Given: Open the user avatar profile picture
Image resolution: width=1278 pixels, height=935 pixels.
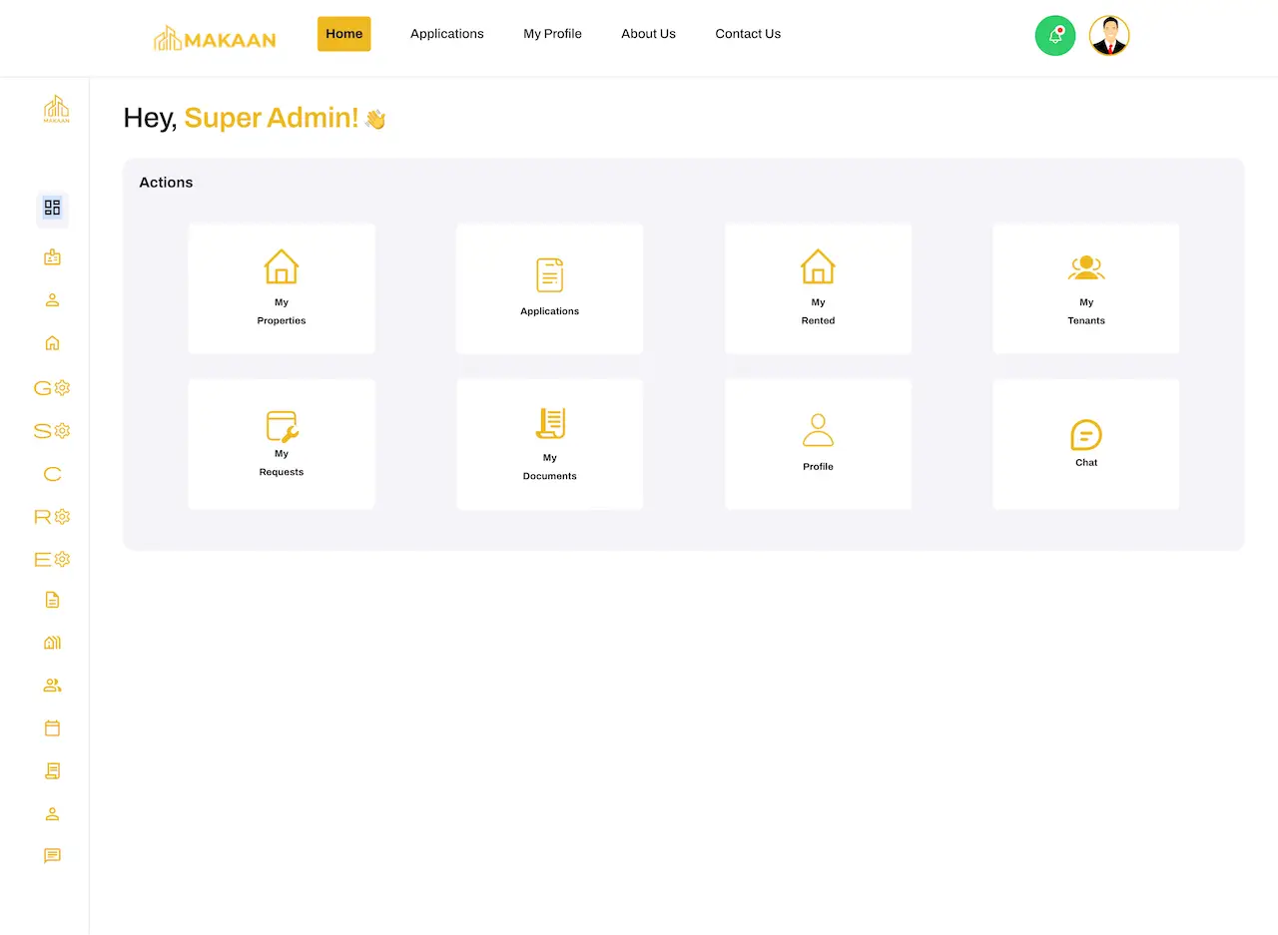Looking at the screenshot, I should point(1109,36).
